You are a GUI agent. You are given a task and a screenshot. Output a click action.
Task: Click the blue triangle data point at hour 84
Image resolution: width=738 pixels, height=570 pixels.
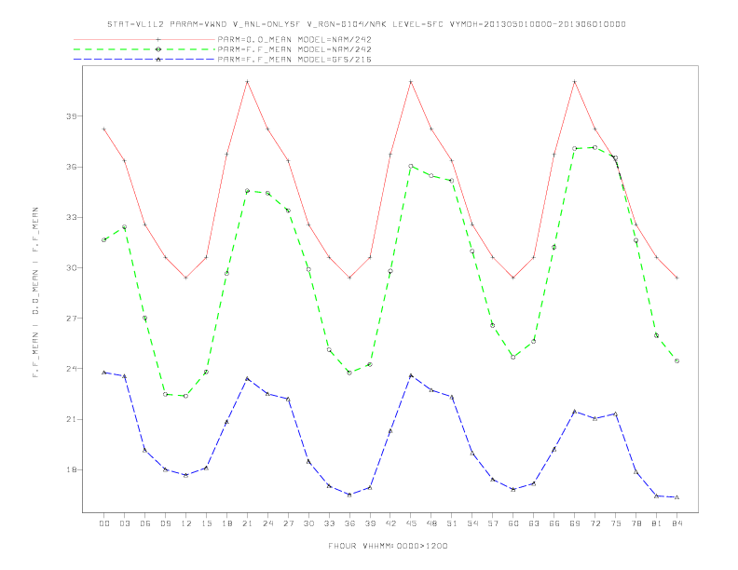tap(676, 497)
